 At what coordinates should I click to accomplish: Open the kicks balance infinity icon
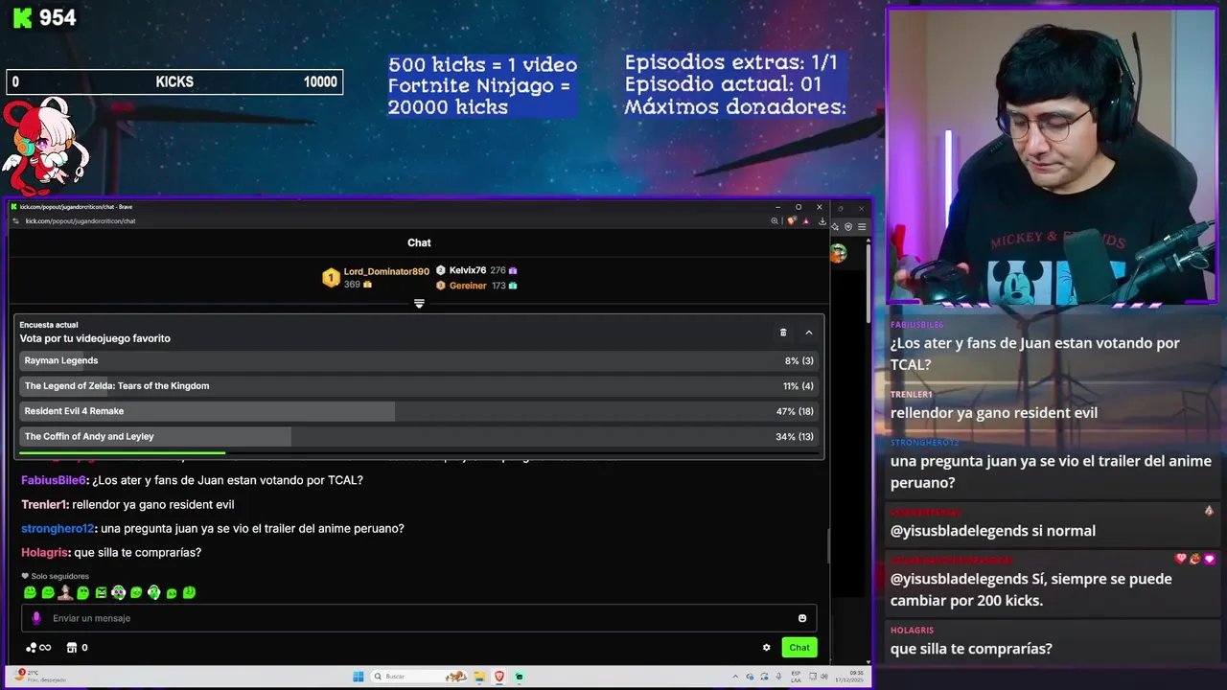click(38, 648)
